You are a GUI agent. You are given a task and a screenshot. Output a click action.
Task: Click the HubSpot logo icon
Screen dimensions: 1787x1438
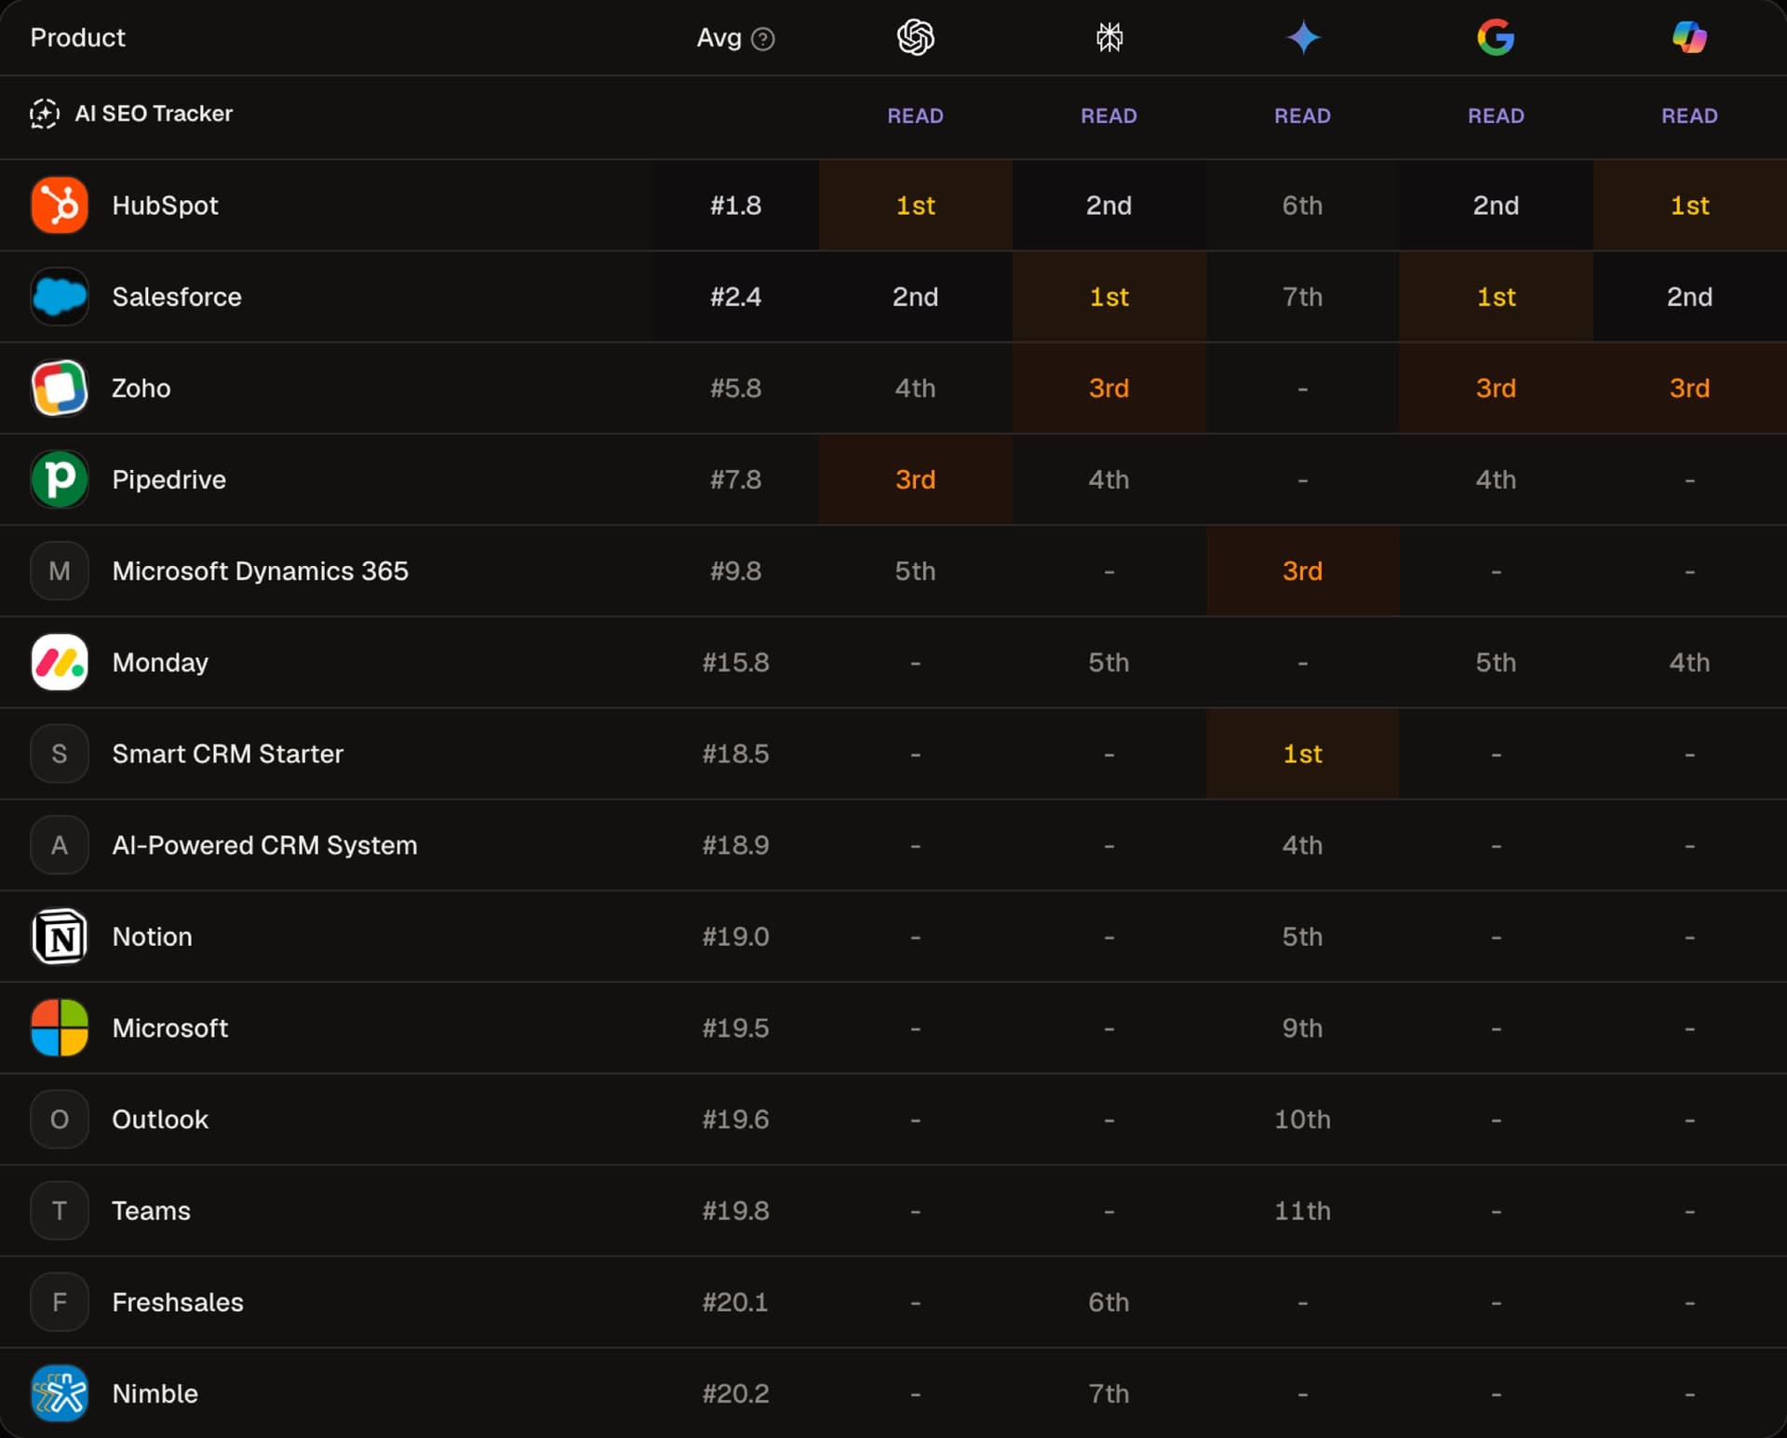60,205
